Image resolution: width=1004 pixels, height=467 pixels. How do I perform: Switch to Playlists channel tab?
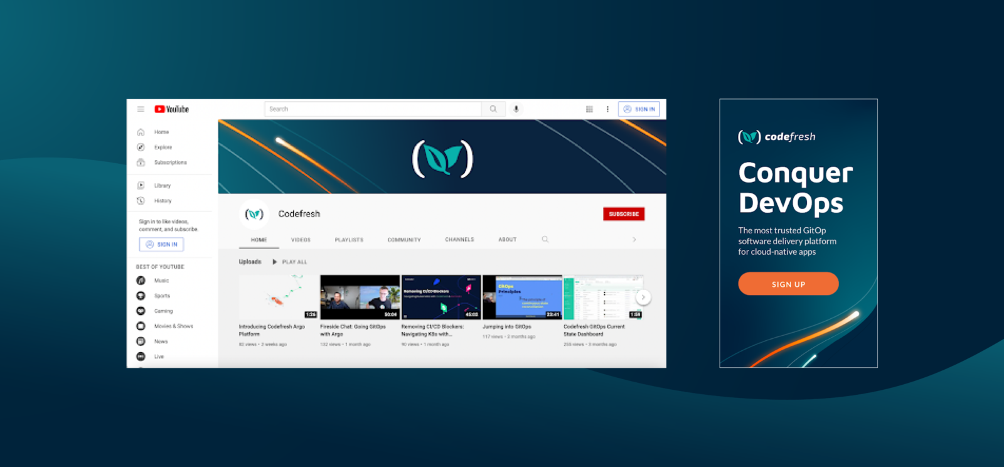tap(350, 240)
